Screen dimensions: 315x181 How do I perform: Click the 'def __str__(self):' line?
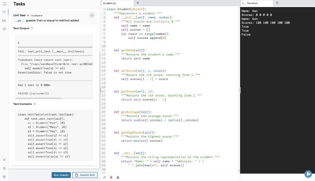130,153
